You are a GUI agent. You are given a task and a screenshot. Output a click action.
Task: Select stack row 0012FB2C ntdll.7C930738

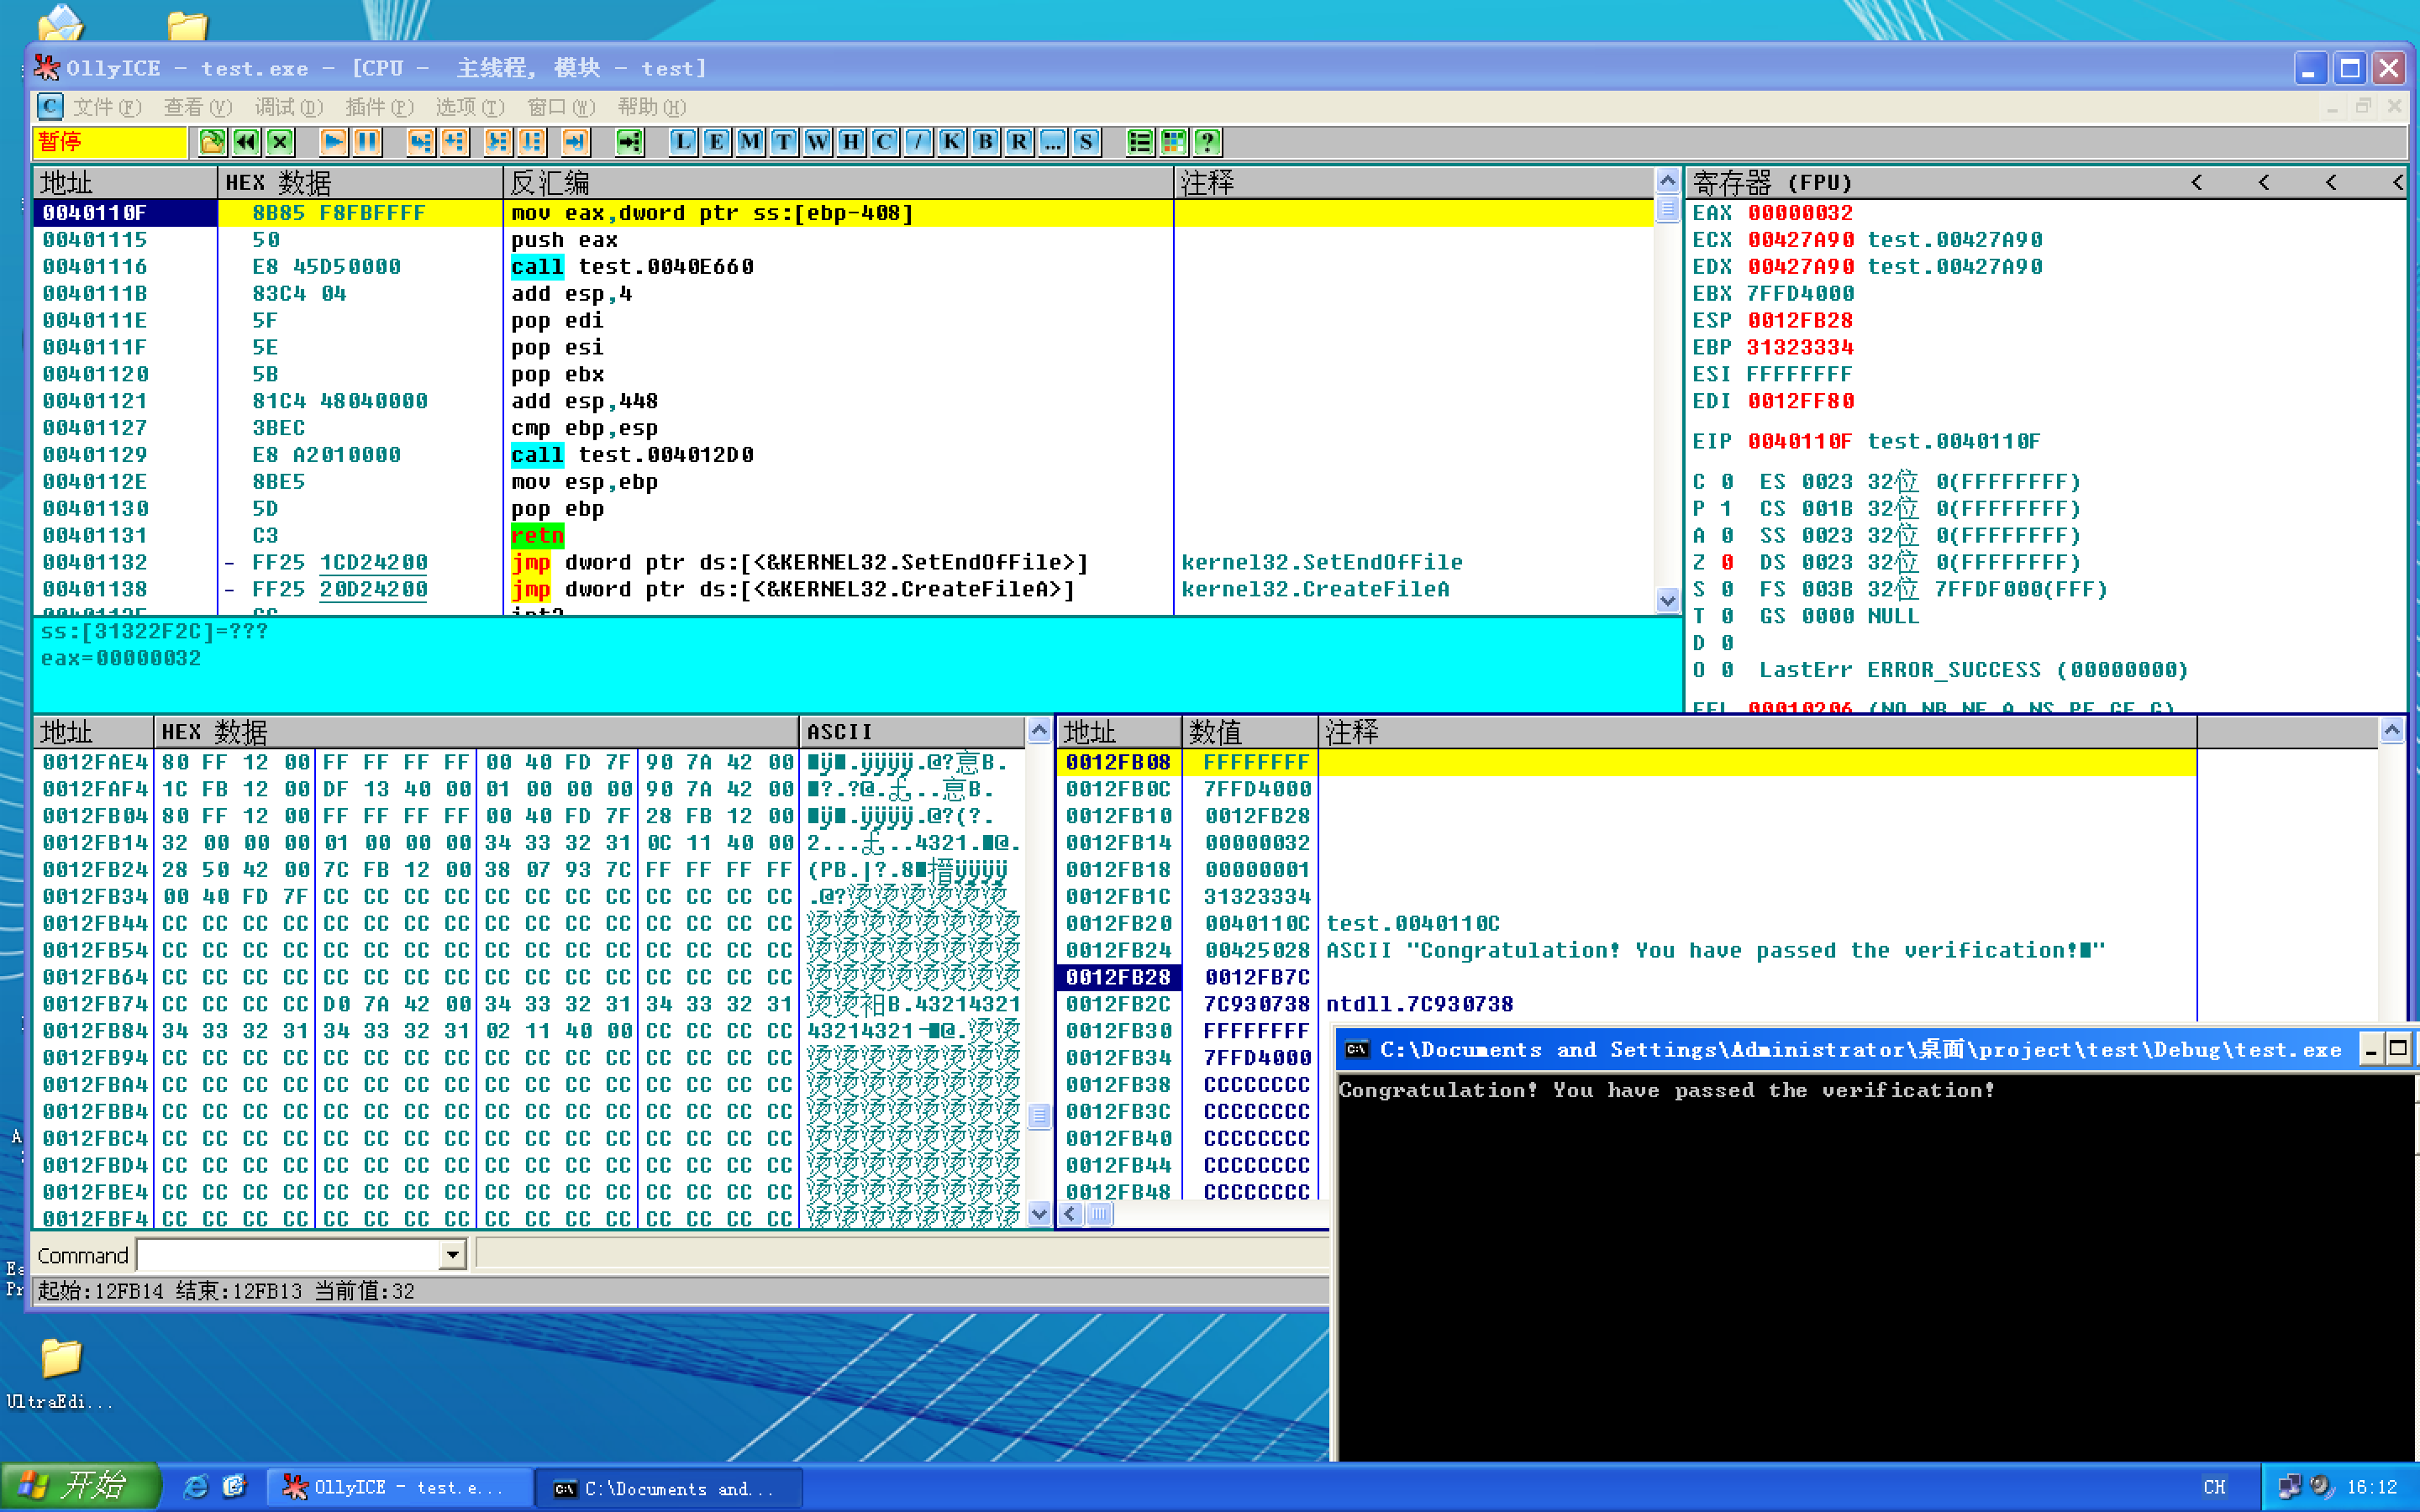(1626, 1005)
